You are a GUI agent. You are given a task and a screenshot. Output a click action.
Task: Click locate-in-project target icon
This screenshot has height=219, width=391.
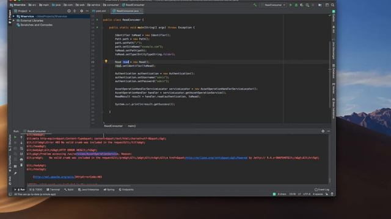(x=69, y=11)
